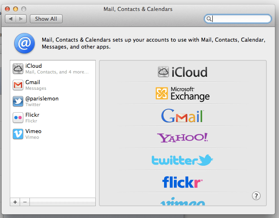Click the blue @ Mail preferences icon
279x218 pixels.
[25, 43]
